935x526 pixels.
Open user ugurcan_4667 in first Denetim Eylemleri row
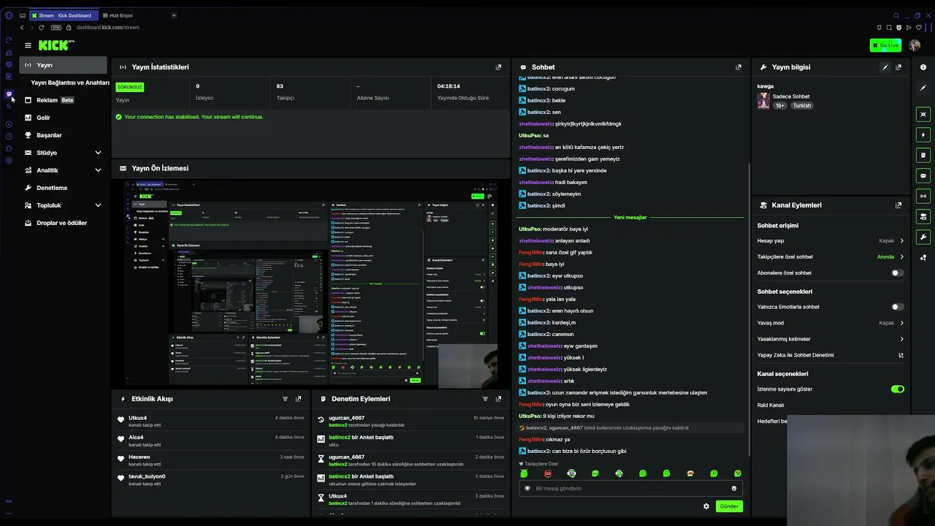coord(346,418)
